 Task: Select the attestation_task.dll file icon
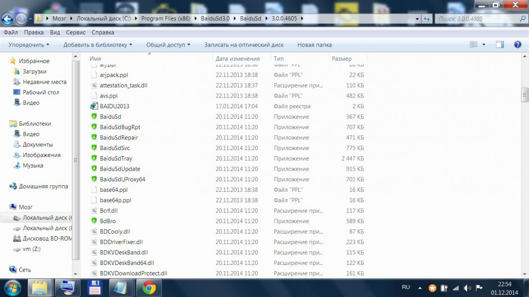93,85
